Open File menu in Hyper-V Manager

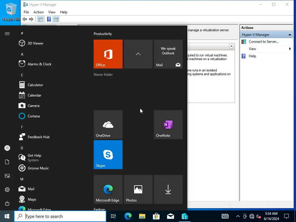click(26, 12)
